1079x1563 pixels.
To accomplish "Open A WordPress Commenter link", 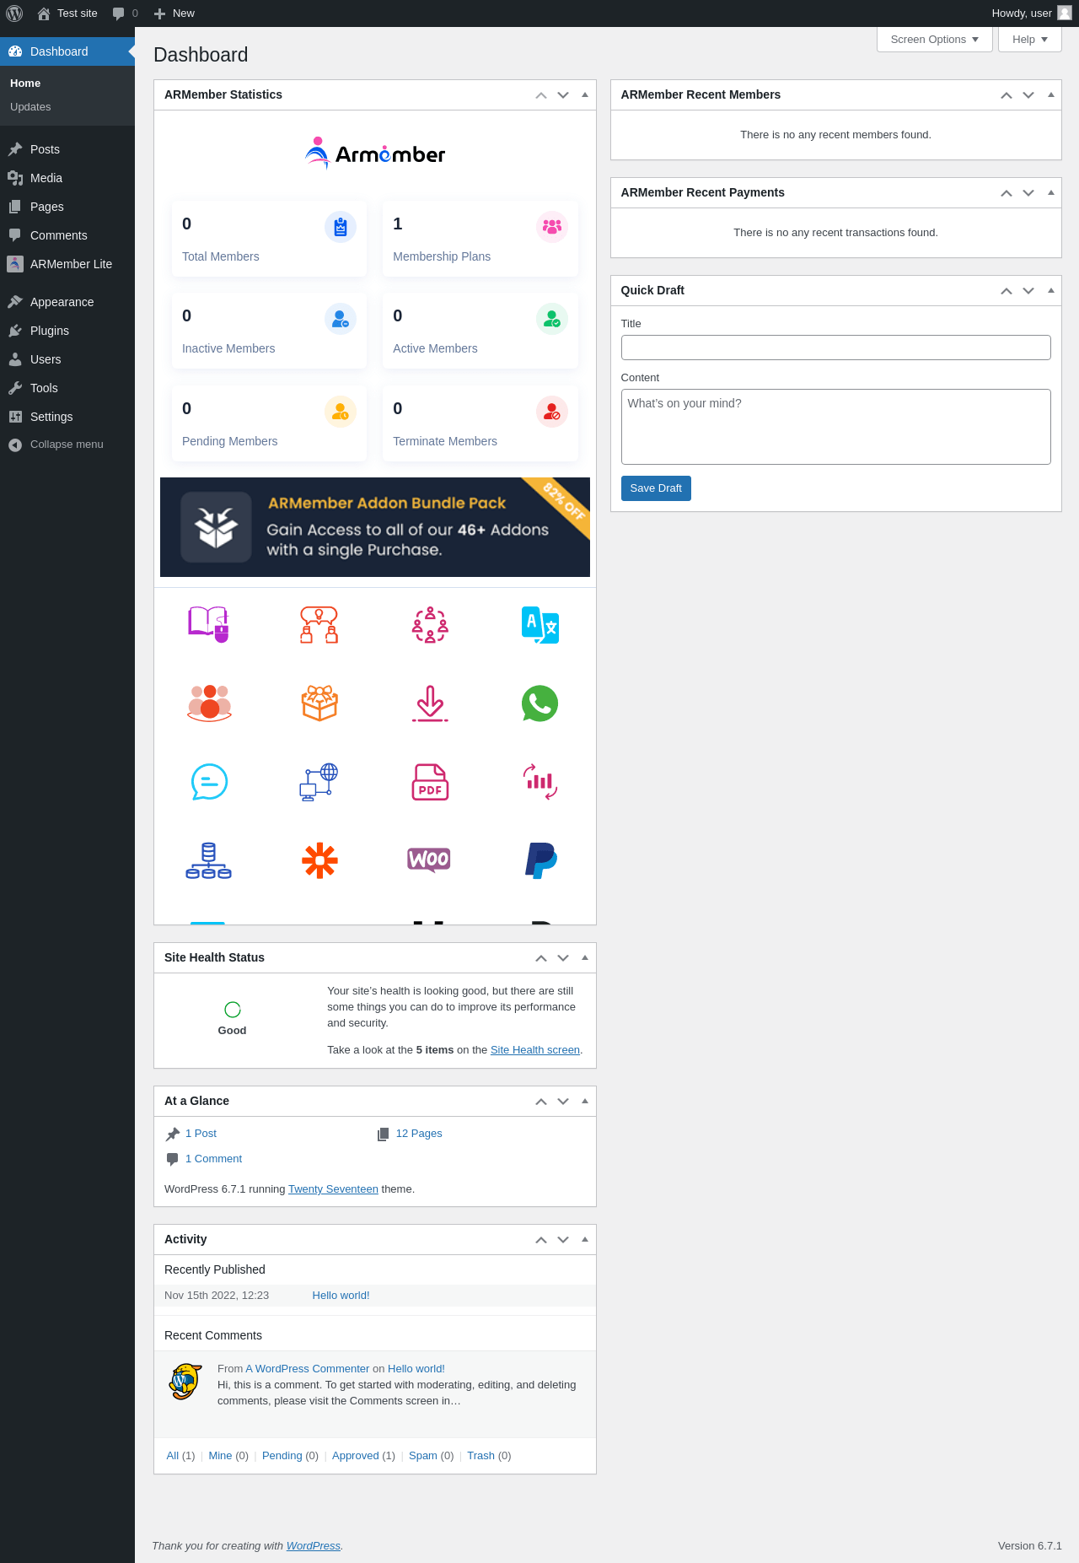I will point(308,1369).
